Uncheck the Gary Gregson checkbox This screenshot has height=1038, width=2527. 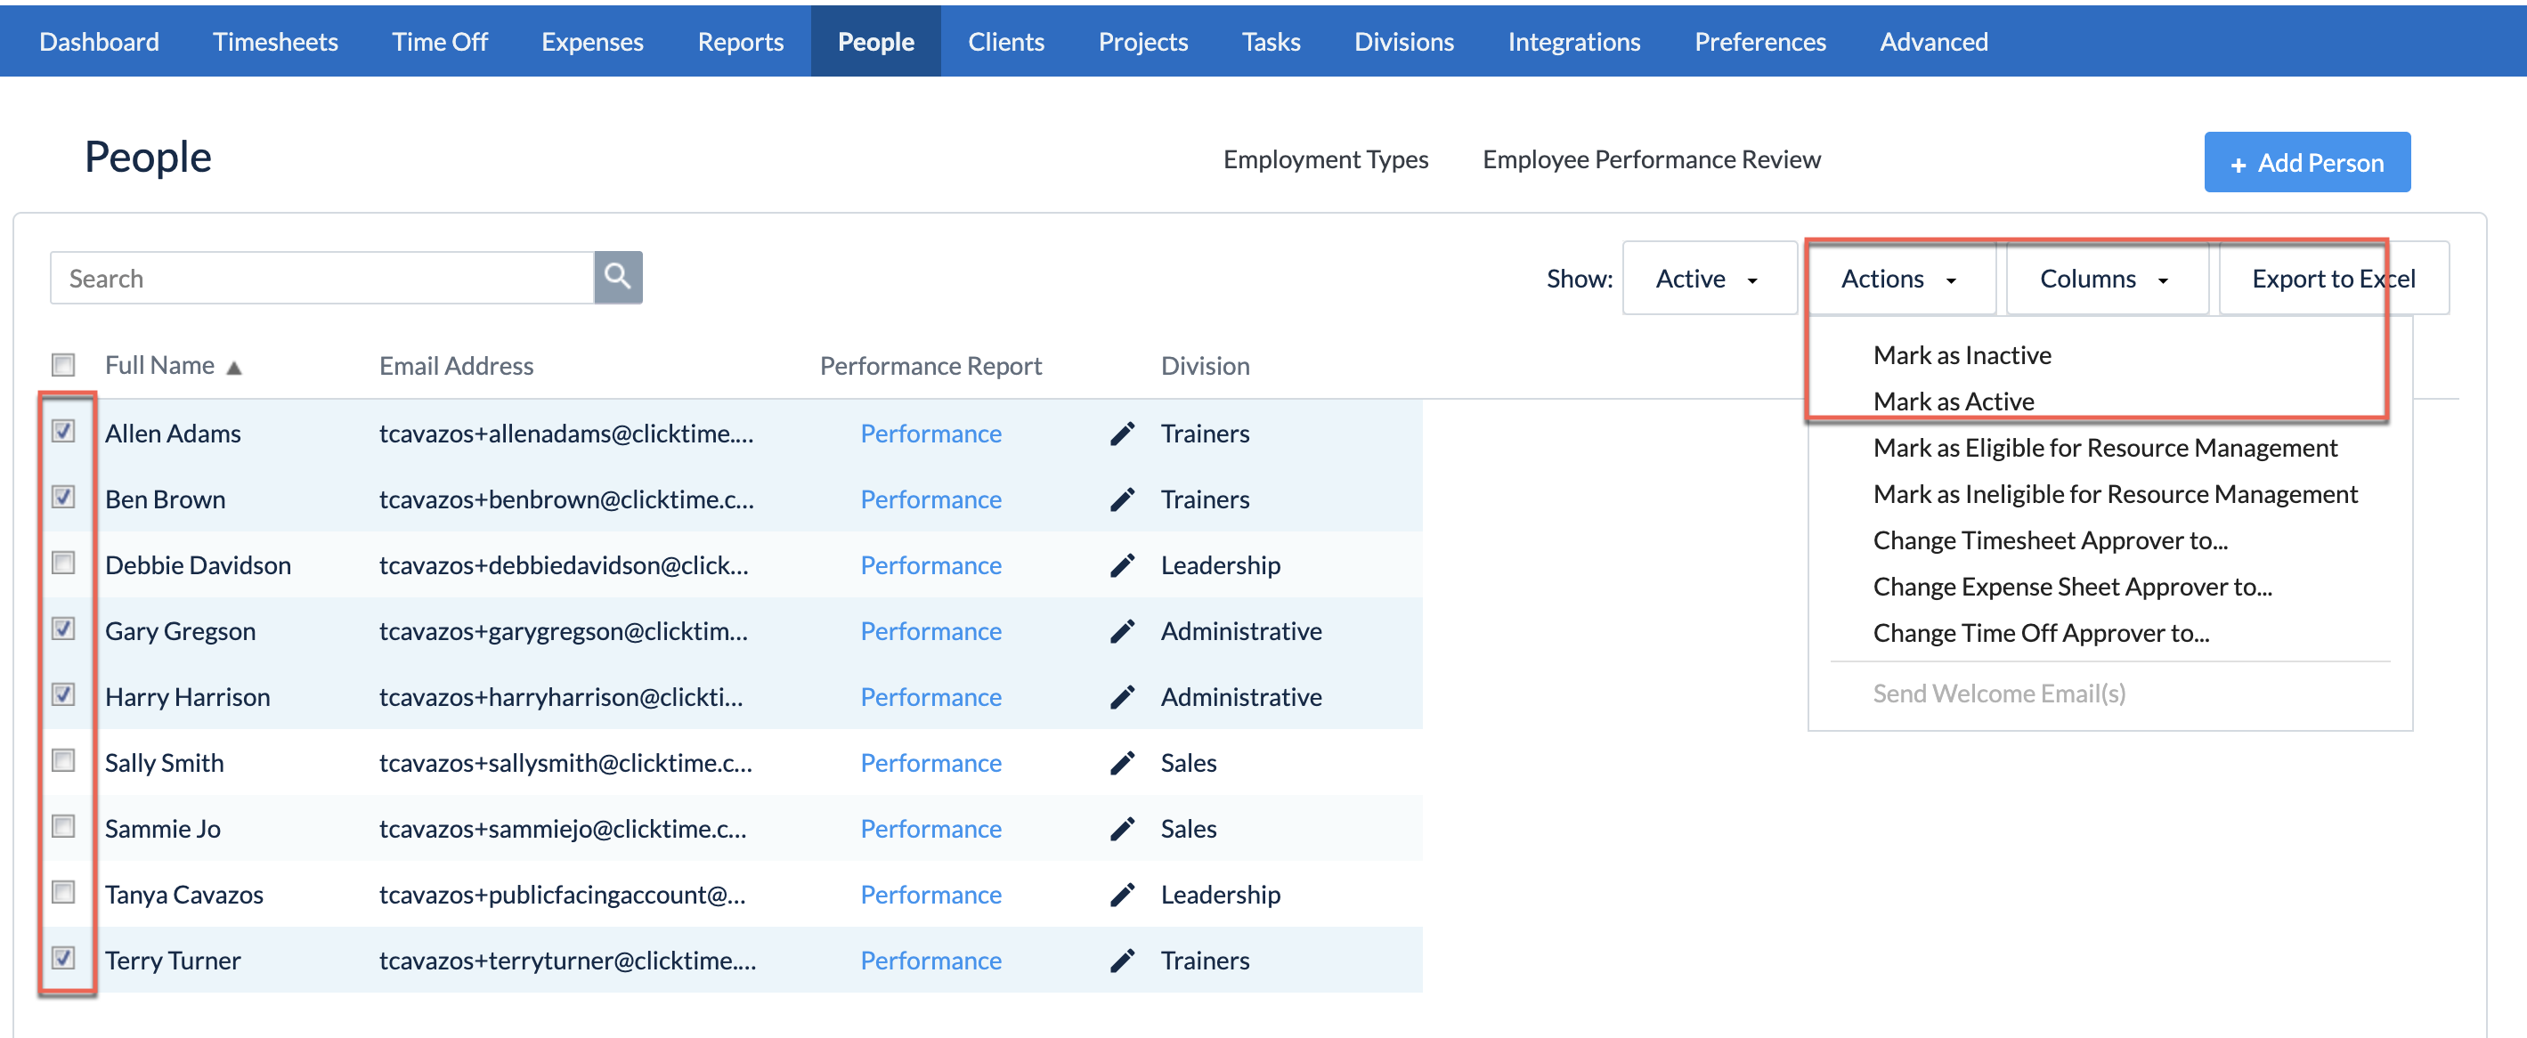click(x=64, y=628)
